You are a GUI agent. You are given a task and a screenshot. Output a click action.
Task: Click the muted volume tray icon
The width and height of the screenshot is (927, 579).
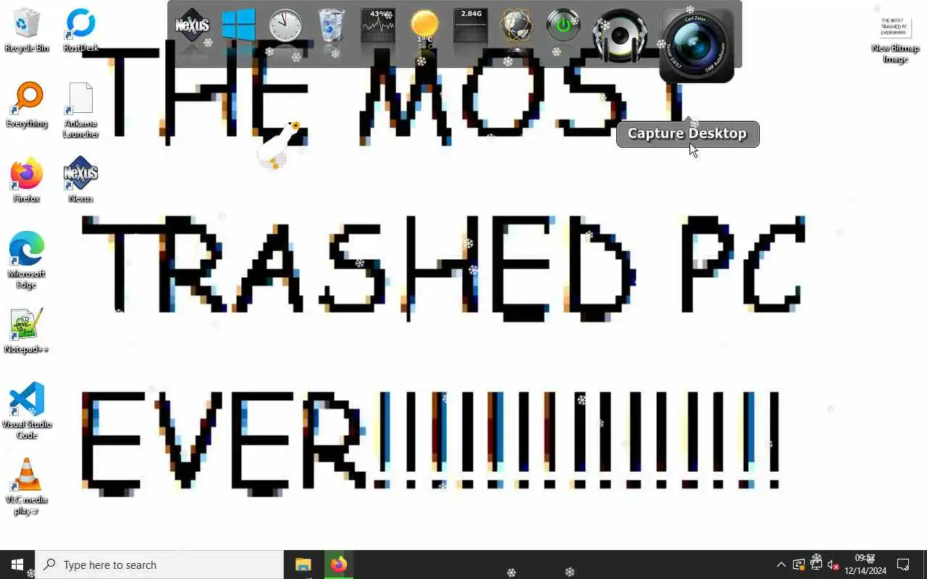[833, 565]
